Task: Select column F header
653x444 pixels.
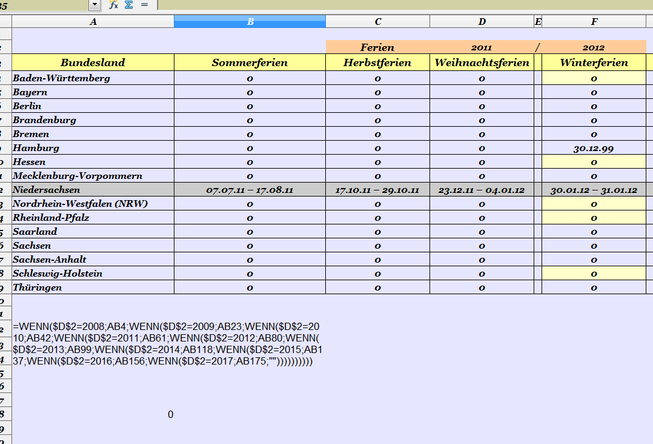Action: [594, 22]
